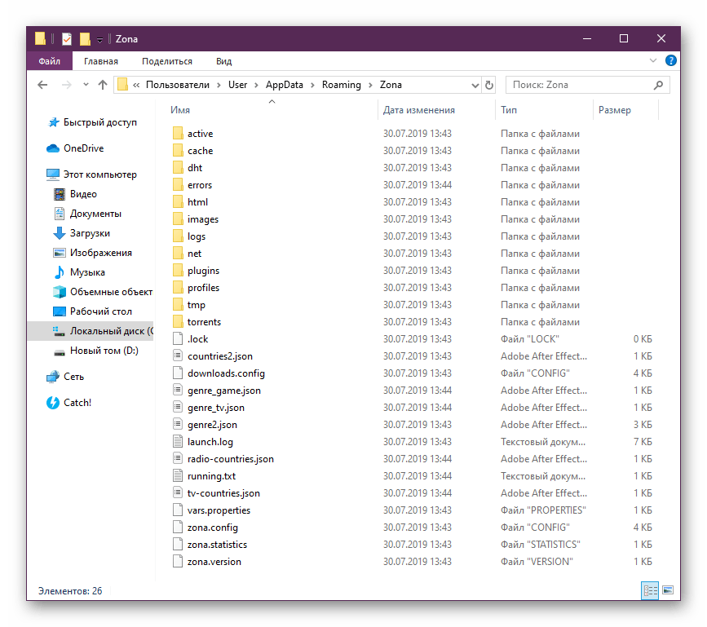This screenshot has height=627, width=707.
Task: Open the customize quick access toolbar dropdown
Action: (x=99, y=39)
